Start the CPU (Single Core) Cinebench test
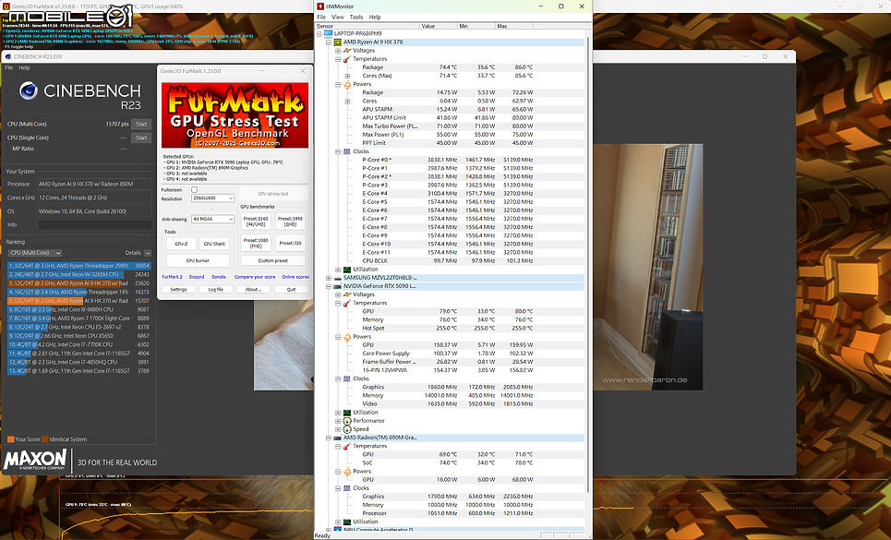This screenshot has height=540, width=891. [141, 138]
